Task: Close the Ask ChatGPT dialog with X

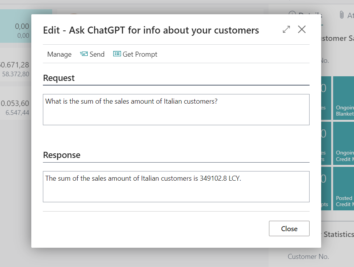Action: coord(301,29)
